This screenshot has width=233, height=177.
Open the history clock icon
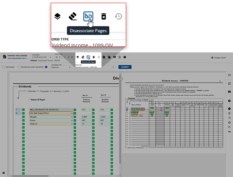point(118,16)
